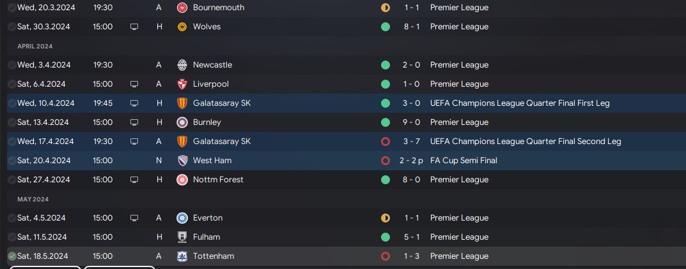
Task: Click the Burnley club badge
Action: (182, 122)
